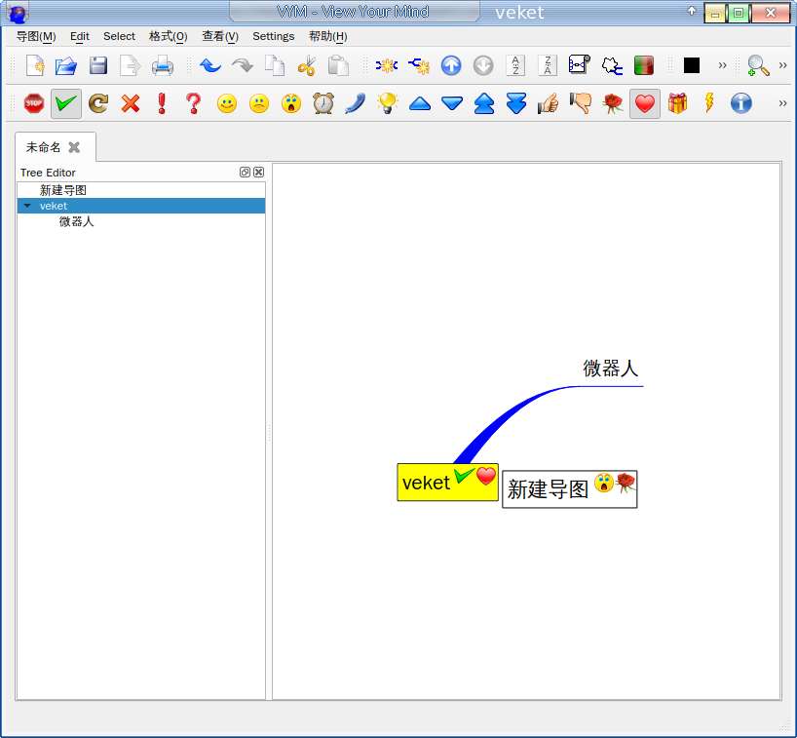797x738 pixels.
Task: Collapse the veket tree item arrow
Action: 27,206
